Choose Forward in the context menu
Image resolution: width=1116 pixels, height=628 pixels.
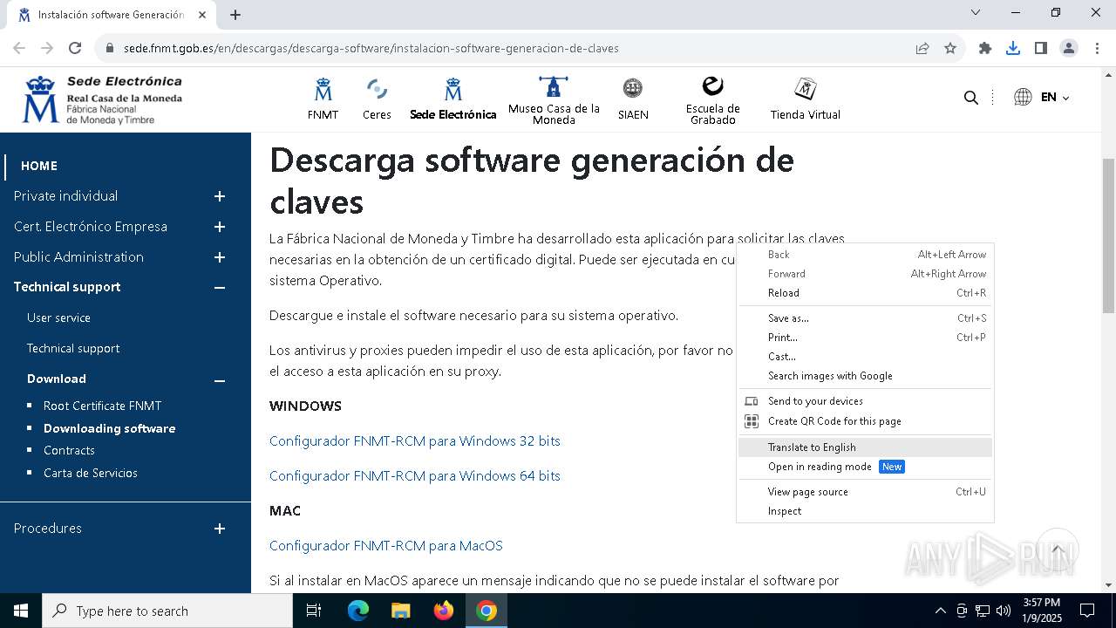(865, 274)
